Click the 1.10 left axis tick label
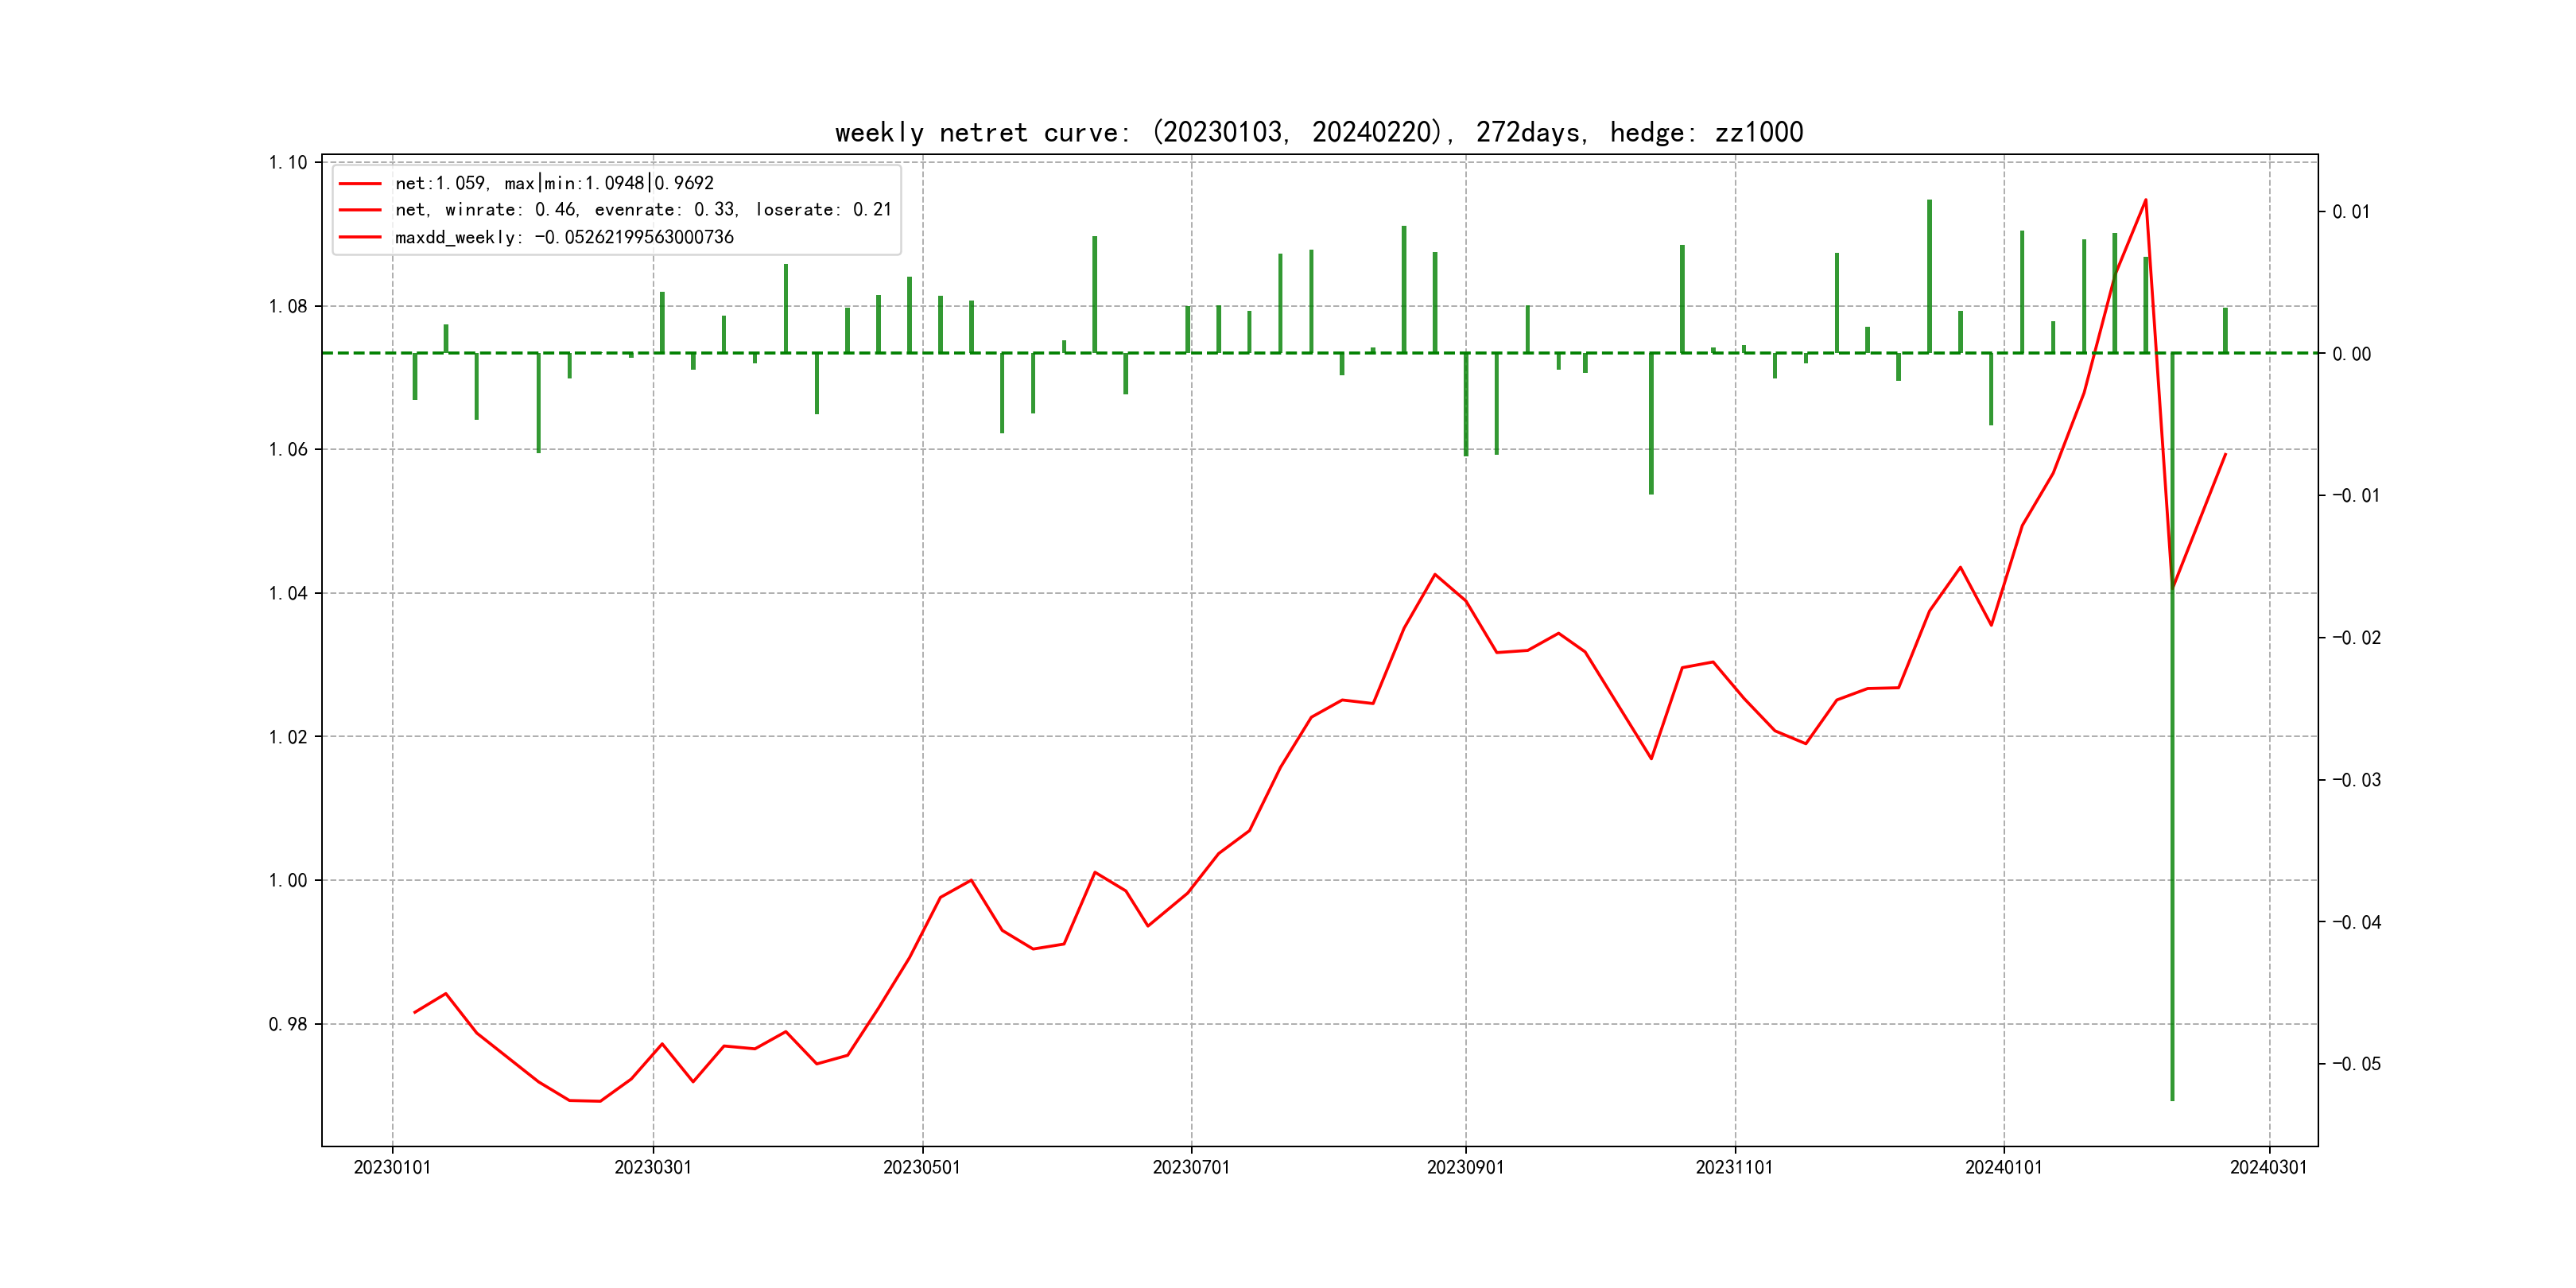The image size is (2576, 1288). tap(288, 163)
